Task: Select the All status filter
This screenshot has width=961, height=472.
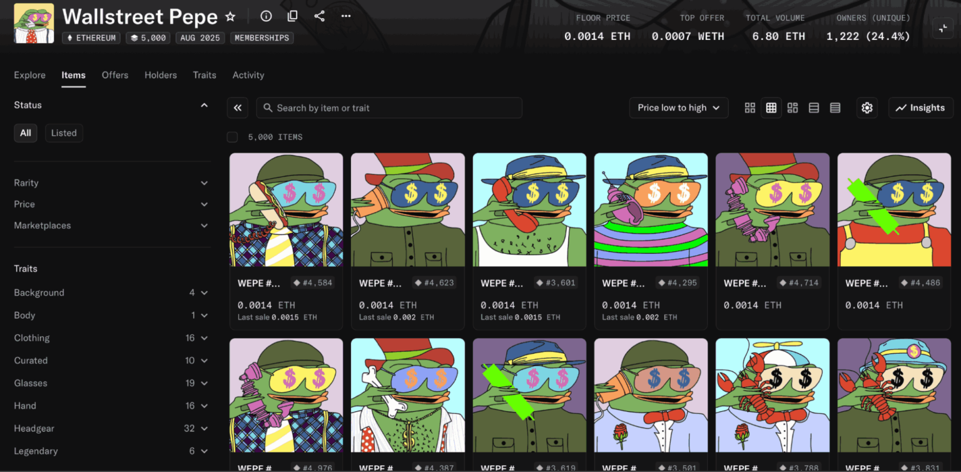Action: click(26, 133)
